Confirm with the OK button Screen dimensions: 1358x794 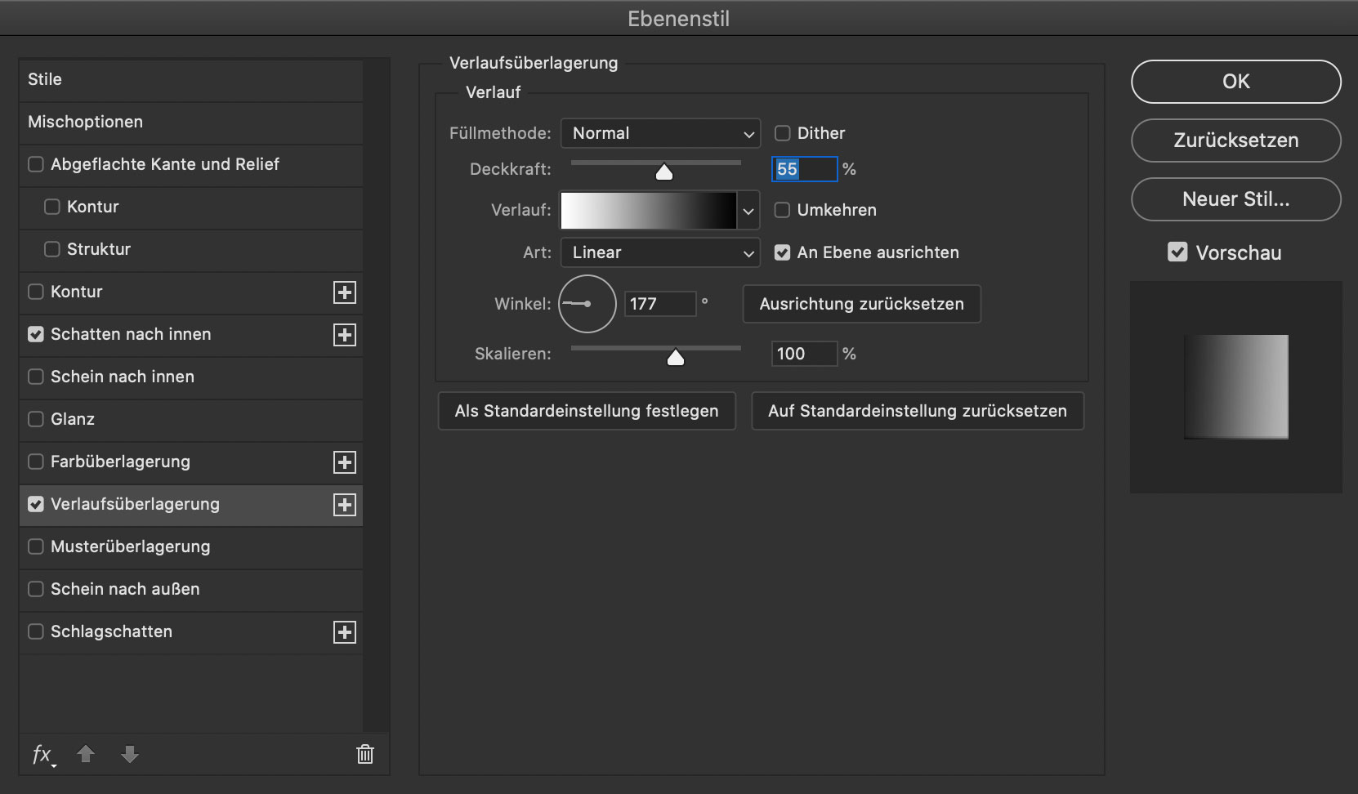(1236, 82)
